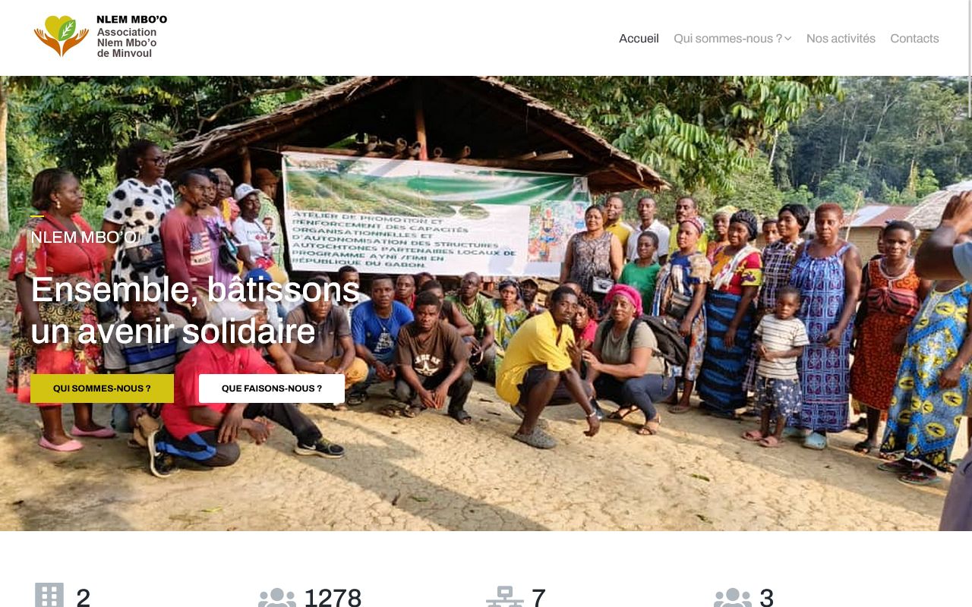Viewport: 972px width, 607px height.
Task: Click the building icon beside number 2
Action: pos(49,596)
